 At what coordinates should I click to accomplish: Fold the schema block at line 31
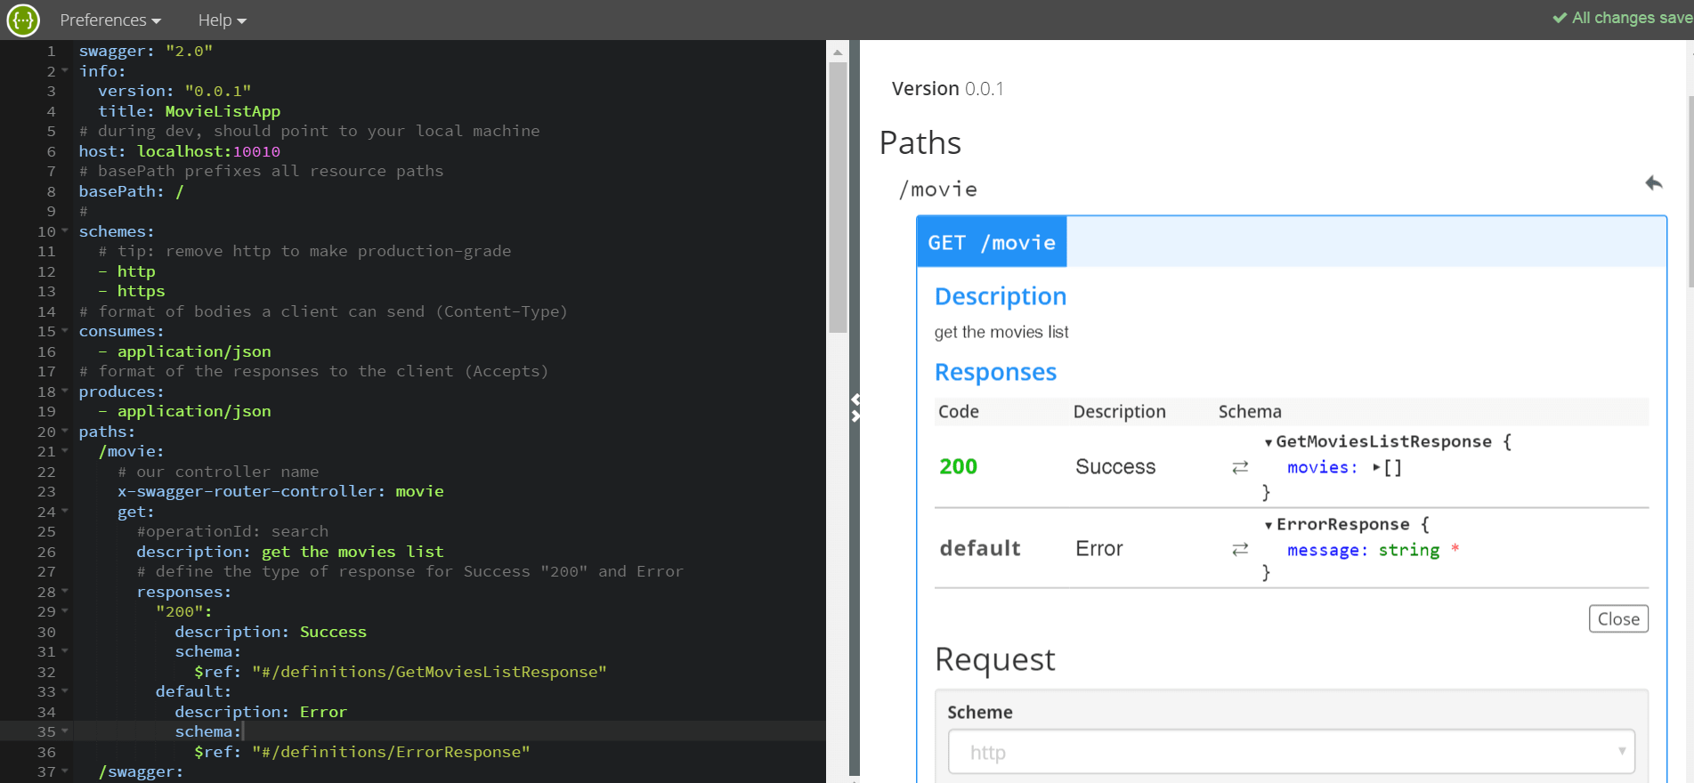[x=65, y=651]
